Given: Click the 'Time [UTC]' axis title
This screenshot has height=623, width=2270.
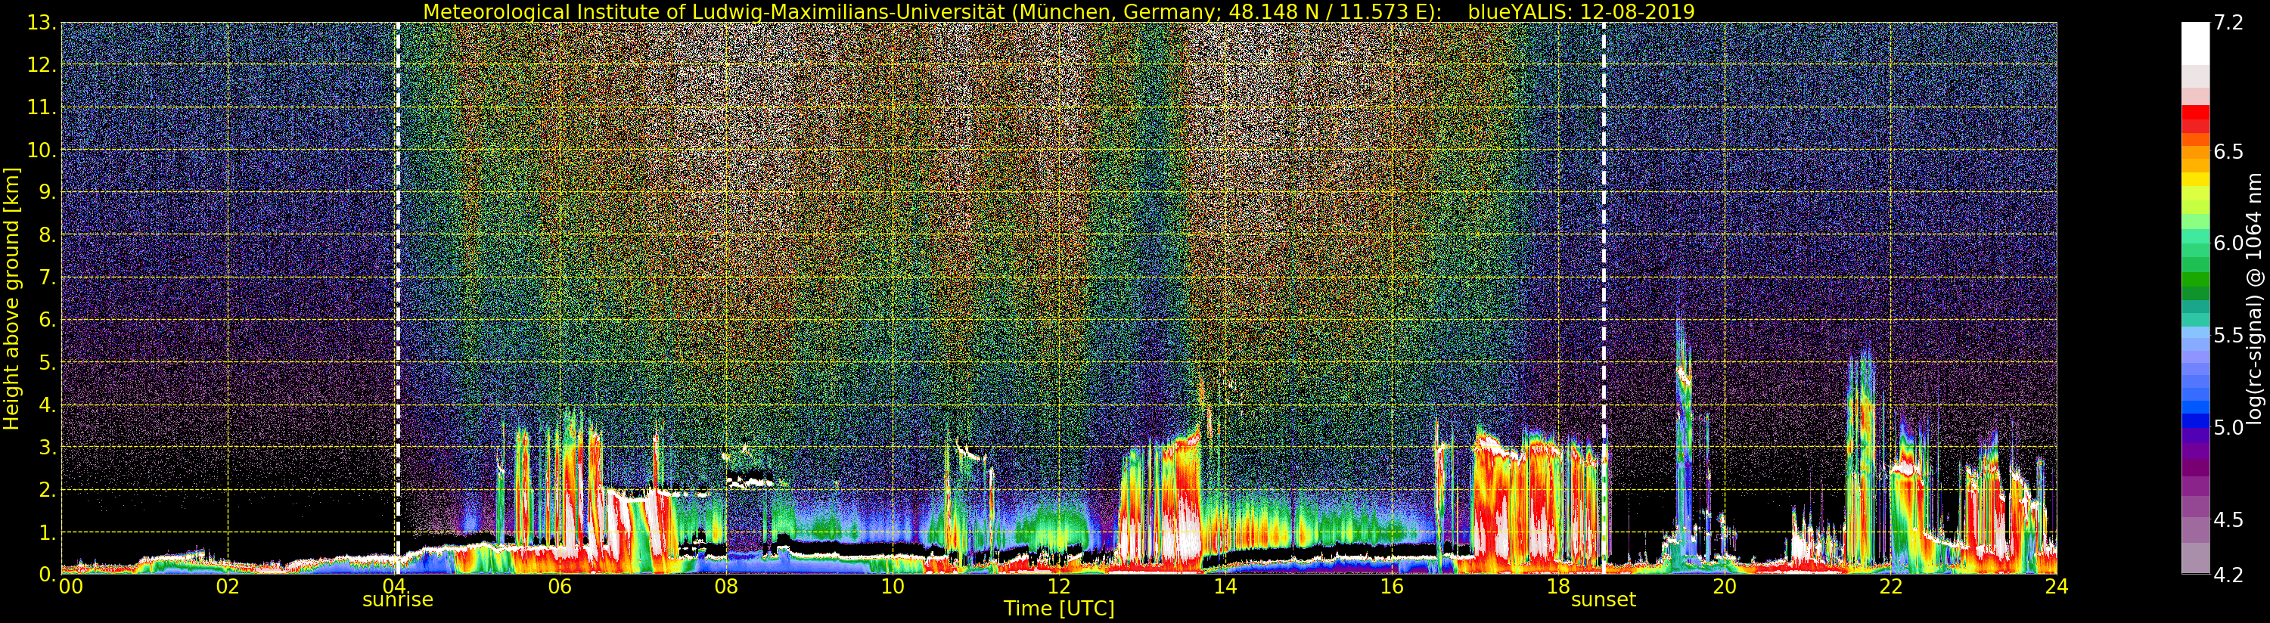Looking at the screenshot, I should click(1058, 609).
